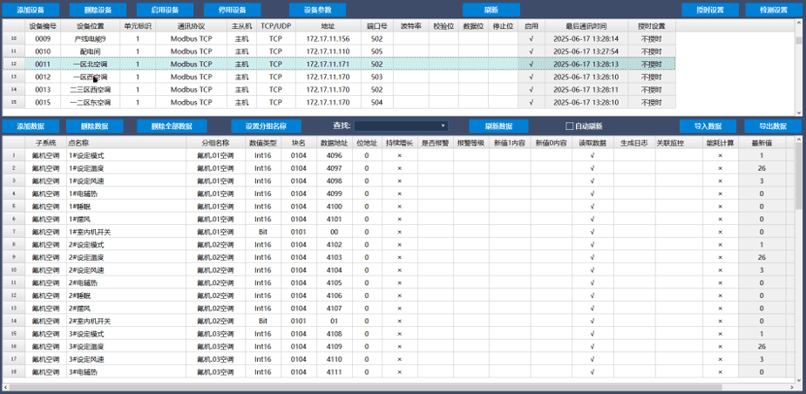
Task: Click the 添加设备 button
Action: click(30, 10)
